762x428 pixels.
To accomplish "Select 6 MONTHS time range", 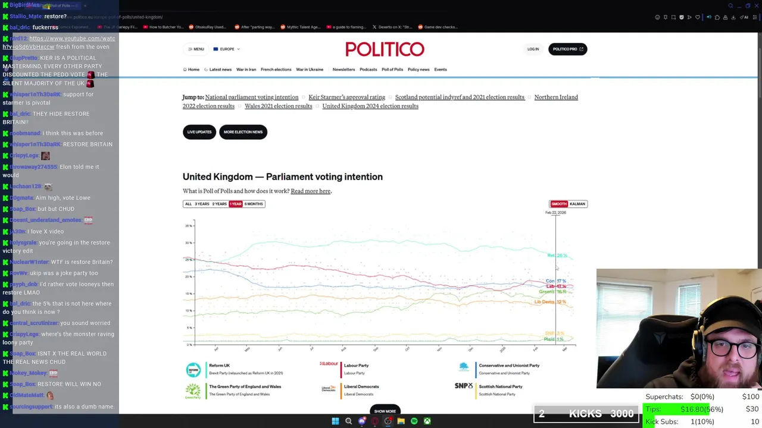I will [x=254, y=204].
